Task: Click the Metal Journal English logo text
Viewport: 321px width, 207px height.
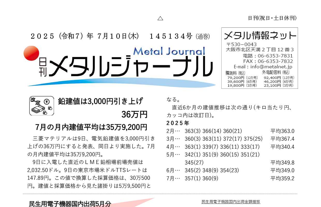Action: point(169,51)
